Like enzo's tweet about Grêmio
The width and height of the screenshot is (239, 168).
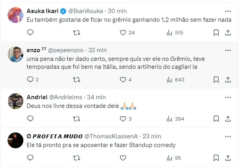[x=122, y=79]
